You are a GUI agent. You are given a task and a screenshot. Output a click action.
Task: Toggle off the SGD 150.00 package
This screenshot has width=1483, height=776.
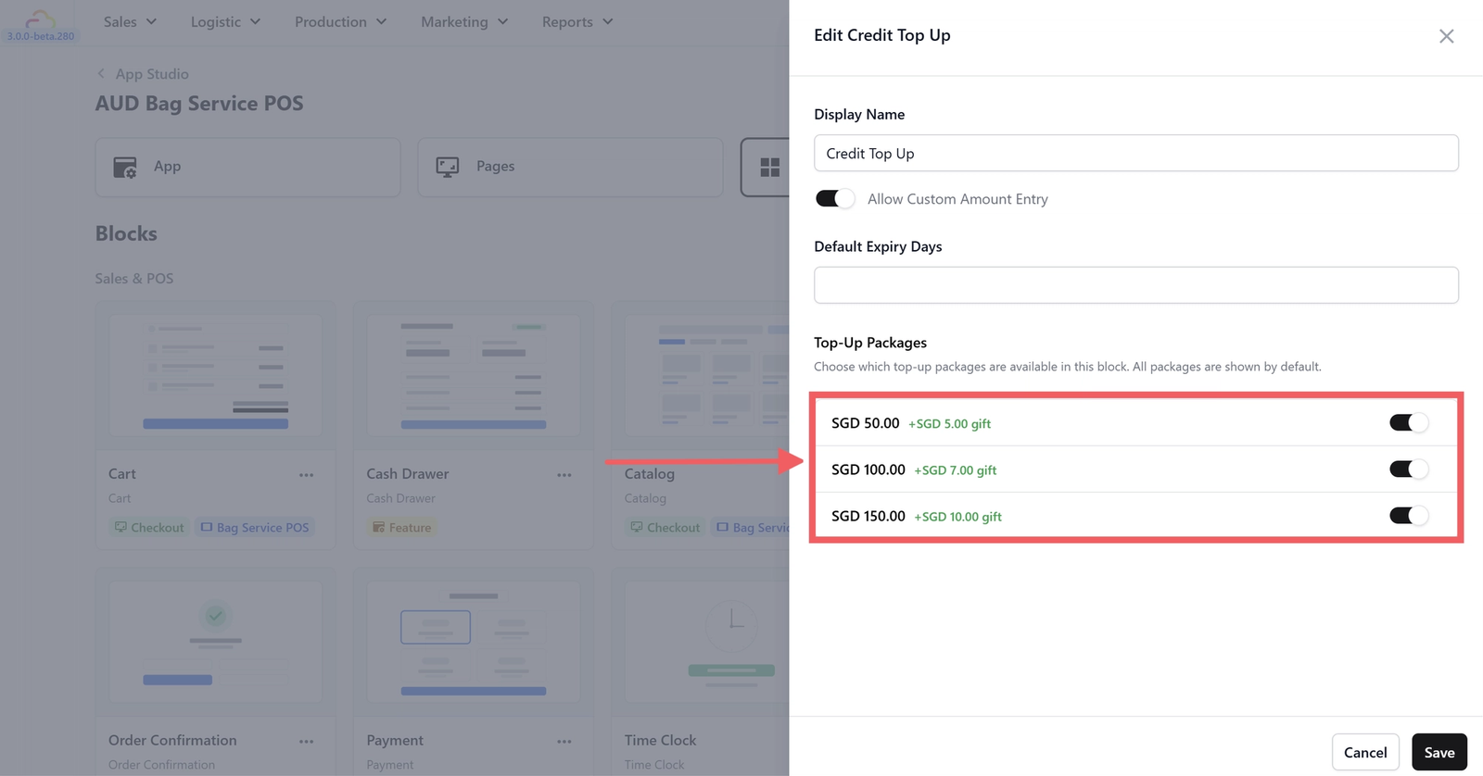[1408, 515]
